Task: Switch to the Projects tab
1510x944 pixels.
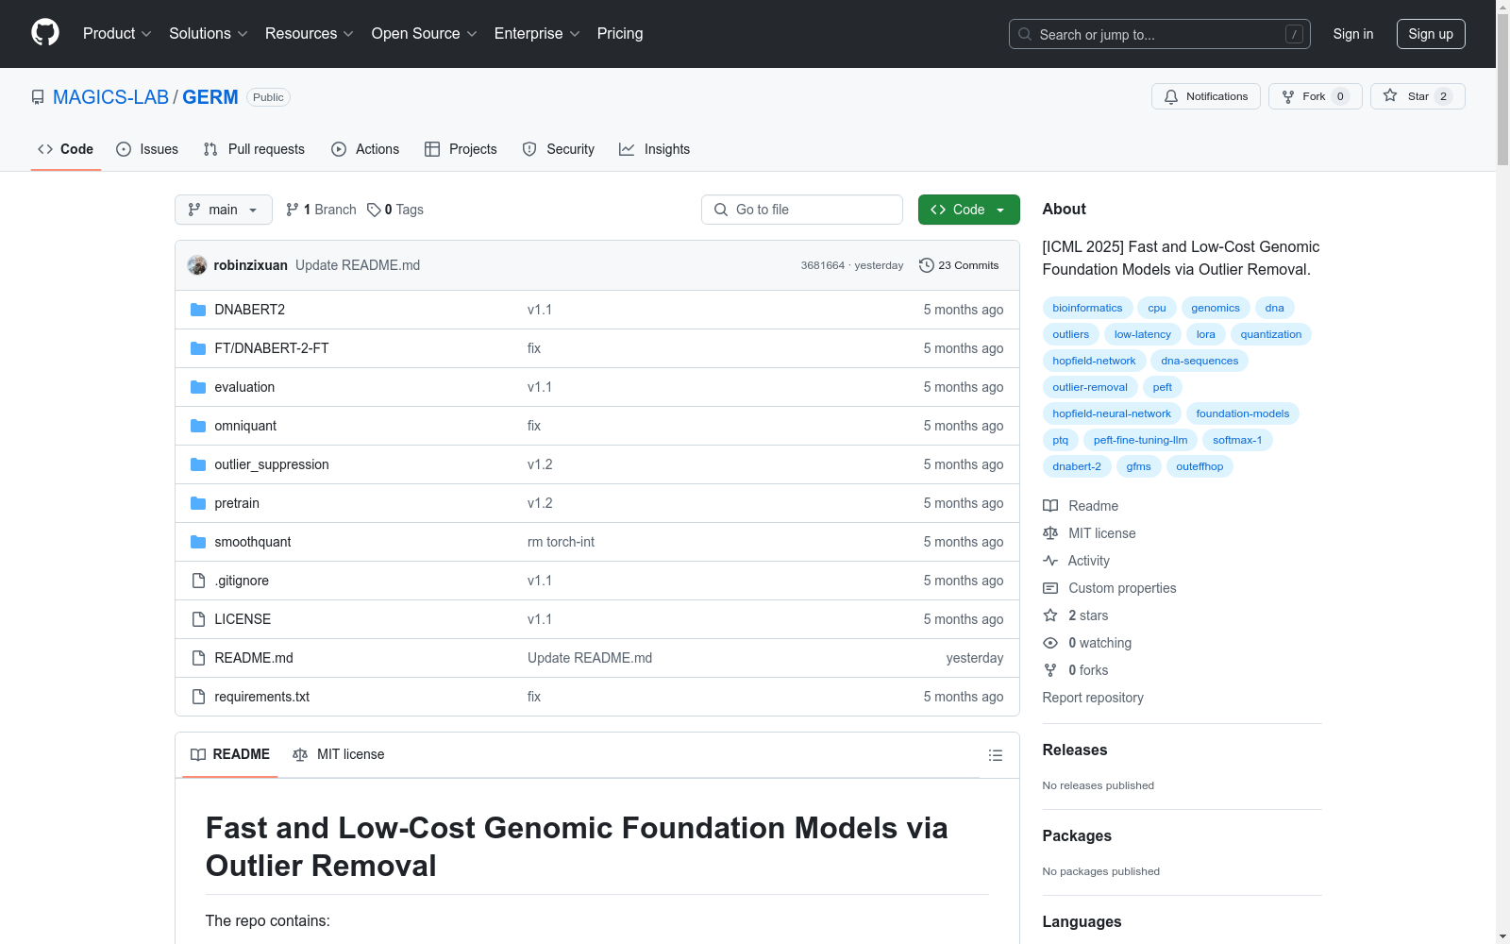Action: tap(461, 149)
